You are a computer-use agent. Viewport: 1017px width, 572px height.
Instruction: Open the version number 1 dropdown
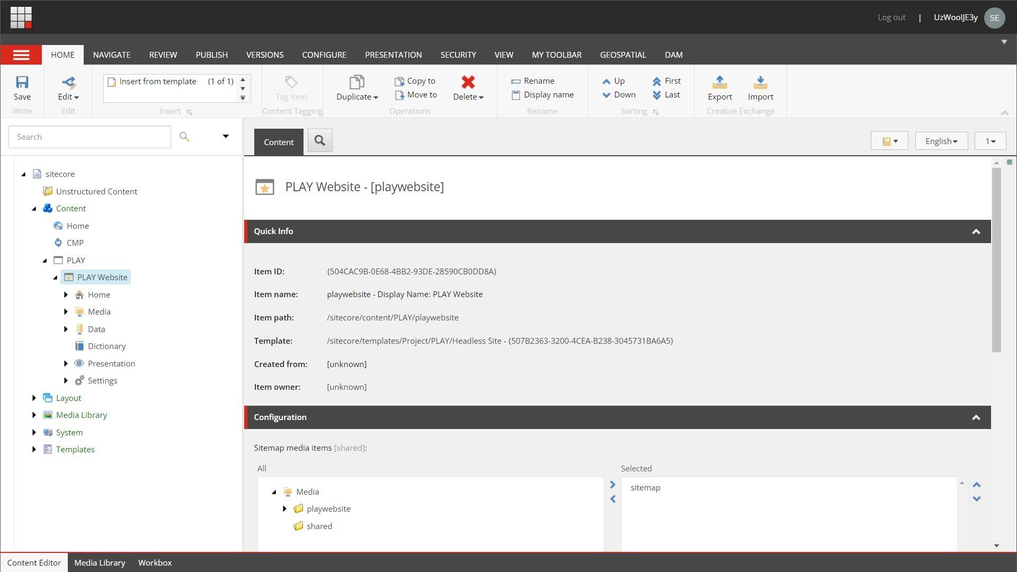point(990,141)
